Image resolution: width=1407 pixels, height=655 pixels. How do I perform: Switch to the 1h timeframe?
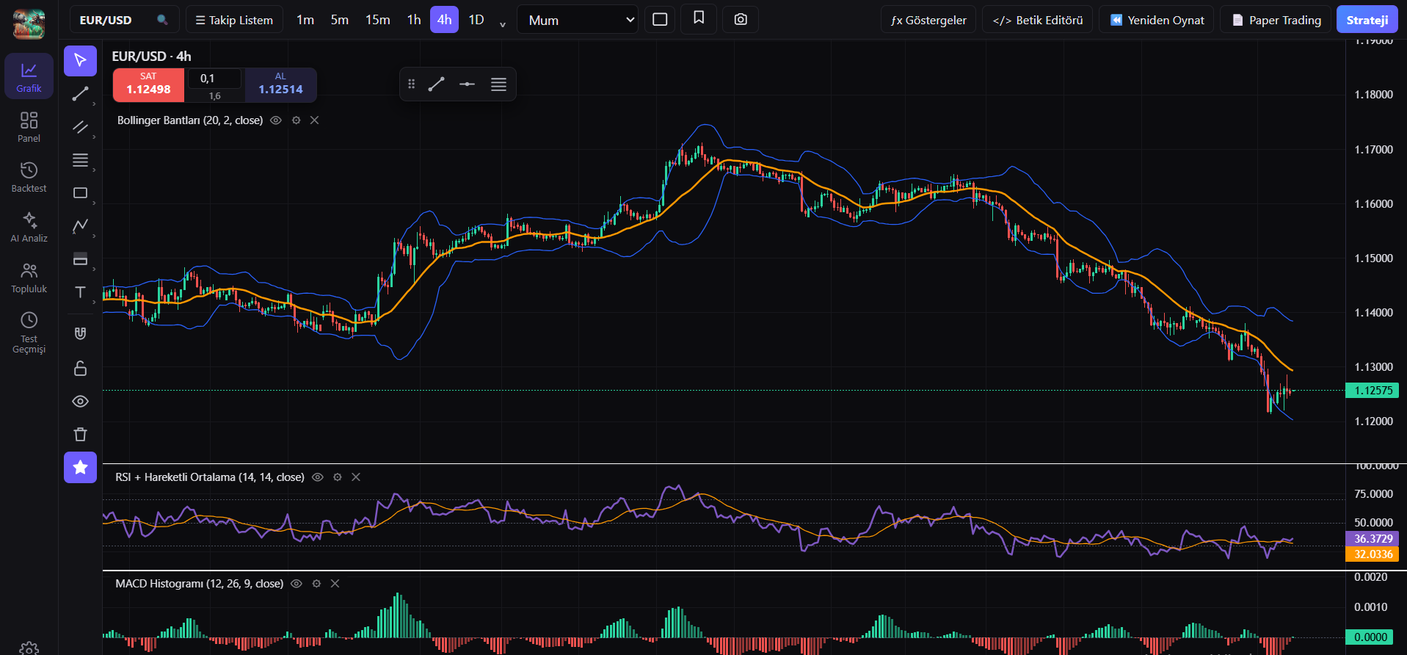coord(414,20)
